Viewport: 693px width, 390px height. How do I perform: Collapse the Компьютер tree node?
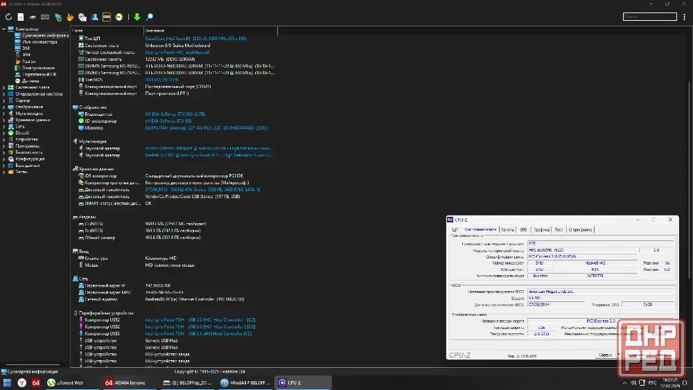[4, 28]
